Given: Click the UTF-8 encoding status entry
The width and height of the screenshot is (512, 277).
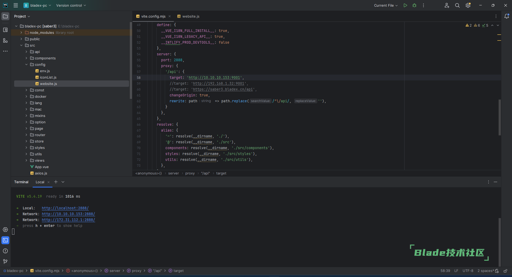Looking at the screenshot, I should point(468,271).
